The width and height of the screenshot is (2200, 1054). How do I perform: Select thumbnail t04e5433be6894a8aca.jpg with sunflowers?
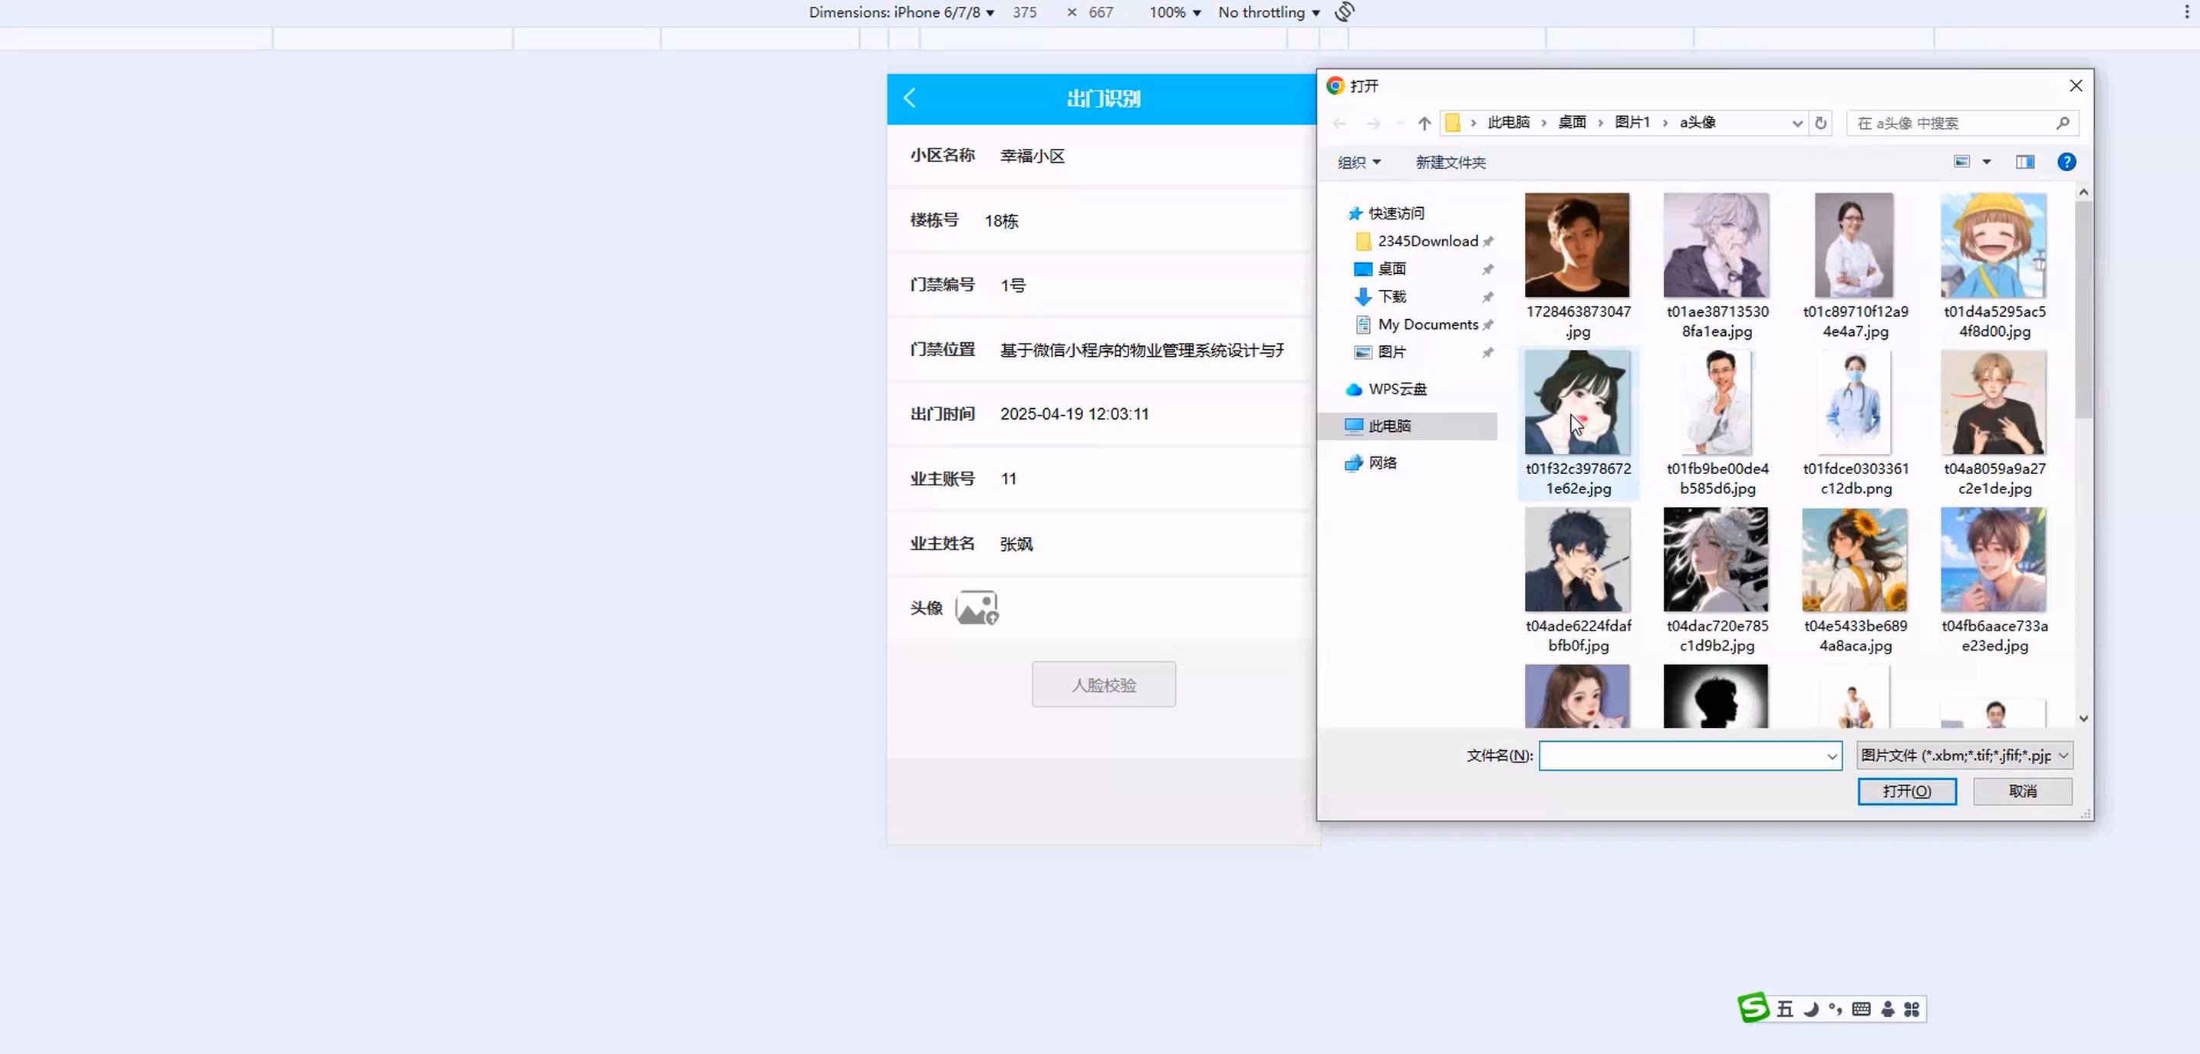[1854, 560]
